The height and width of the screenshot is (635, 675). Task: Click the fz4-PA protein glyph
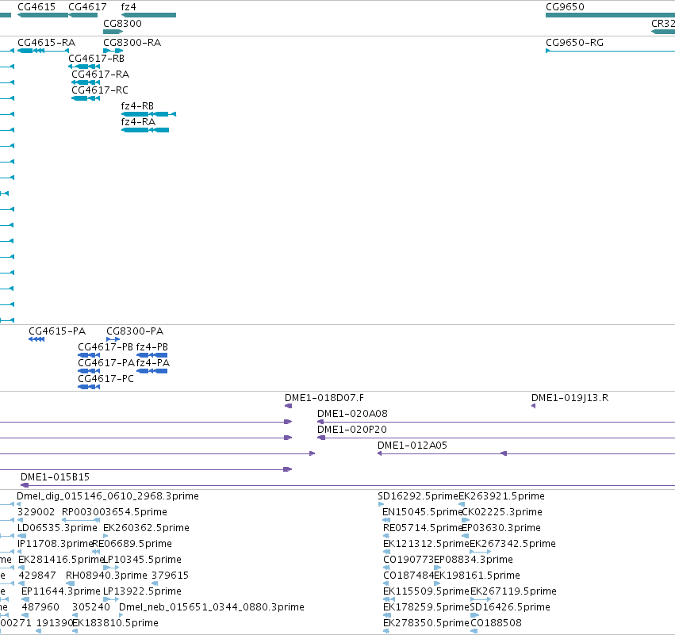point(152,371)
